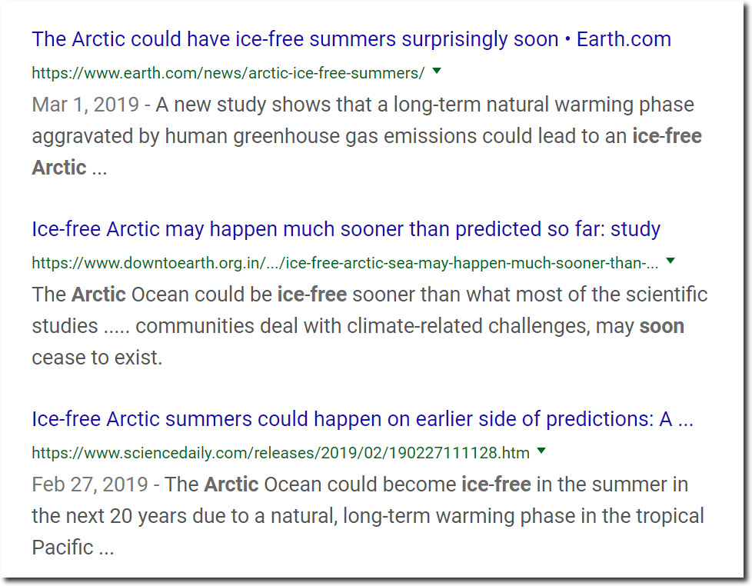
Task: Expand the dropdown arrow beside the sciencedaily URL
Action: tap(541, 451)
